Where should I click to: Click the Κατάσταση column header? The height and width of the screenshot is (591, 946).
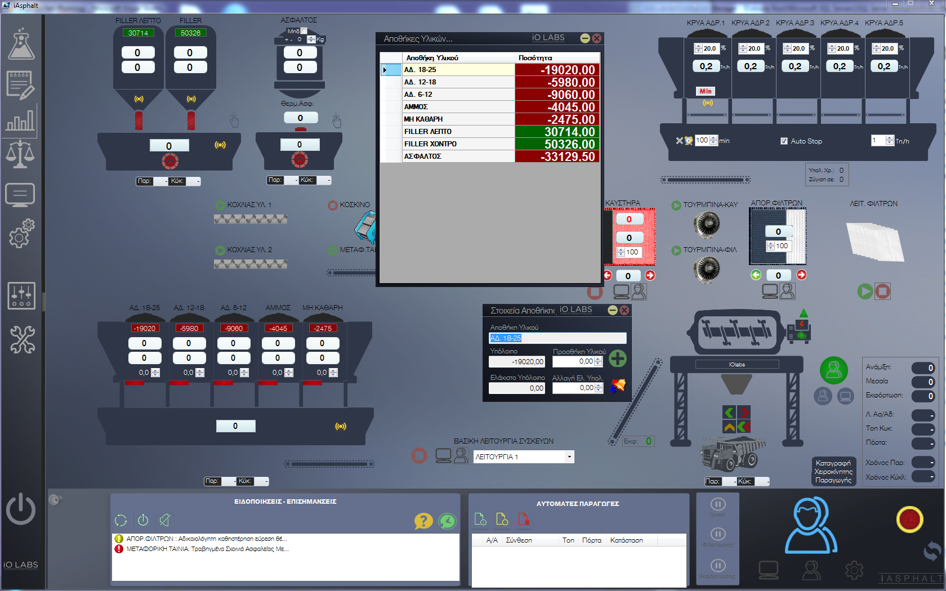point(626,540)
